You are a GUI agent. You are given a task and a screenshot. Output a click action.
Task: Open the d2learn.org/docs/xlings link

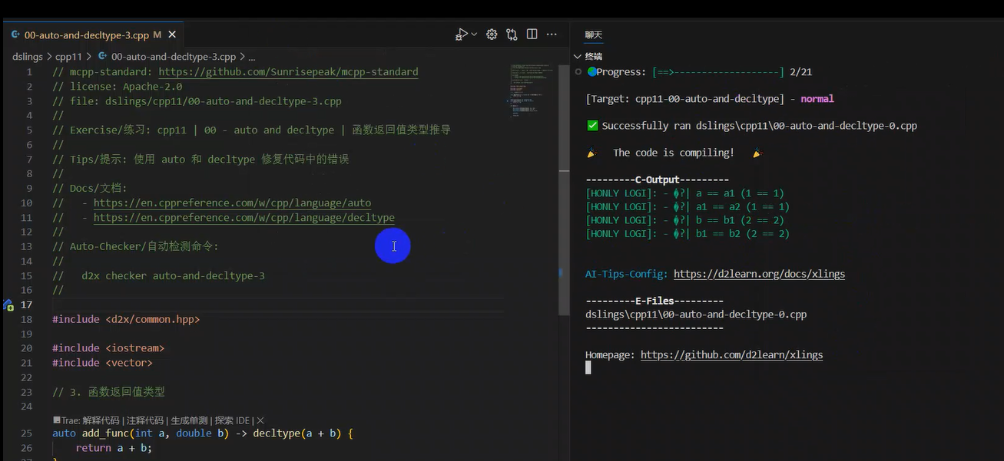(759, 274)
